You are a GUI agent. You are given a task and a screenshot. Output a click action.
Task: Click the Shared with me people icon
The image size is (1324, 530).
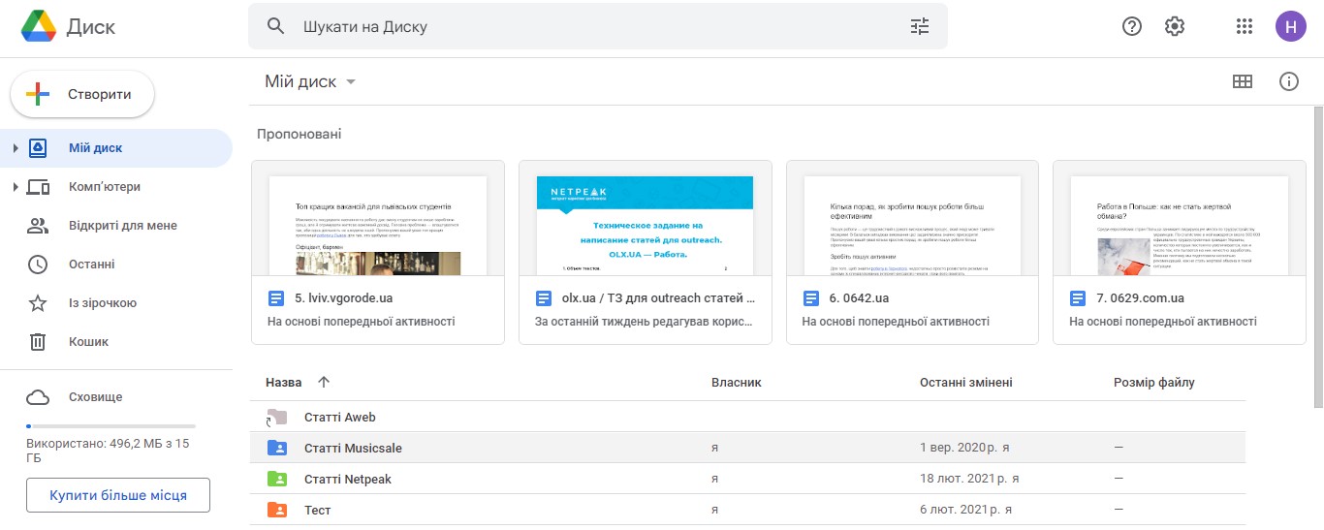38,226
